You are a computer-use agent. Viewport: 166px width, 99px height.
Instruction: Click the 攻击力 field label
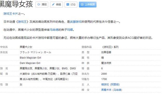point(85,74)
